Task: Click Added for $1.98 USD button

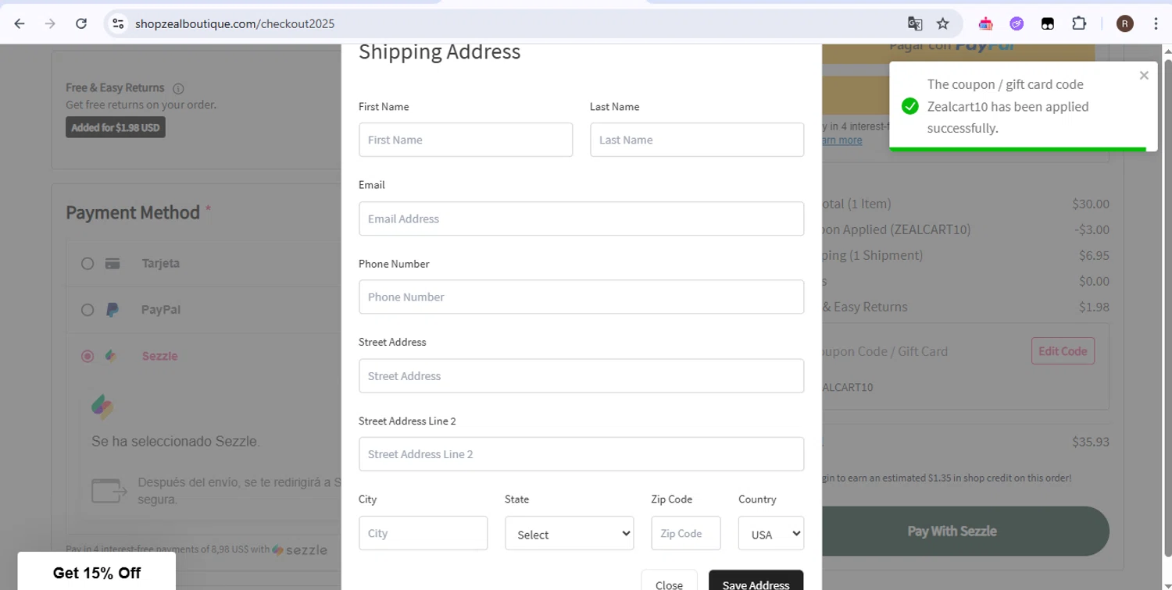Action: click(x=116, y=127)
